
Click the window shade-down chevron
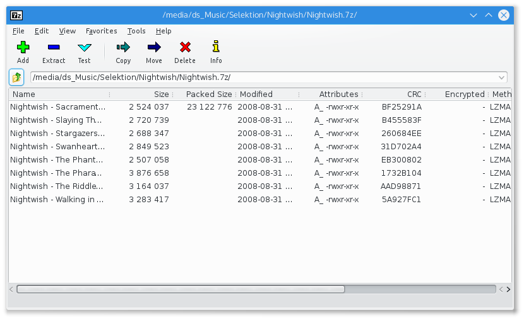point(473,15)
